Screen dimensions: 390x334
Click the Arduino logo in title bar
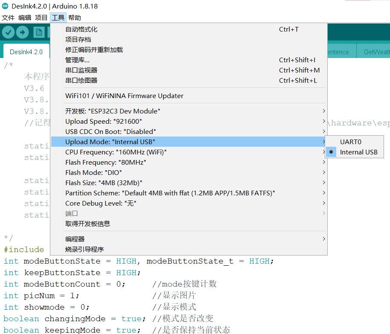[5, 6]
